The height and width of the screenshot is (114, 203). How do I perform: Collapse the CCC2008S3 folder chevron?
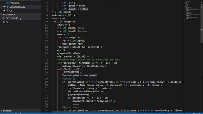1,15
